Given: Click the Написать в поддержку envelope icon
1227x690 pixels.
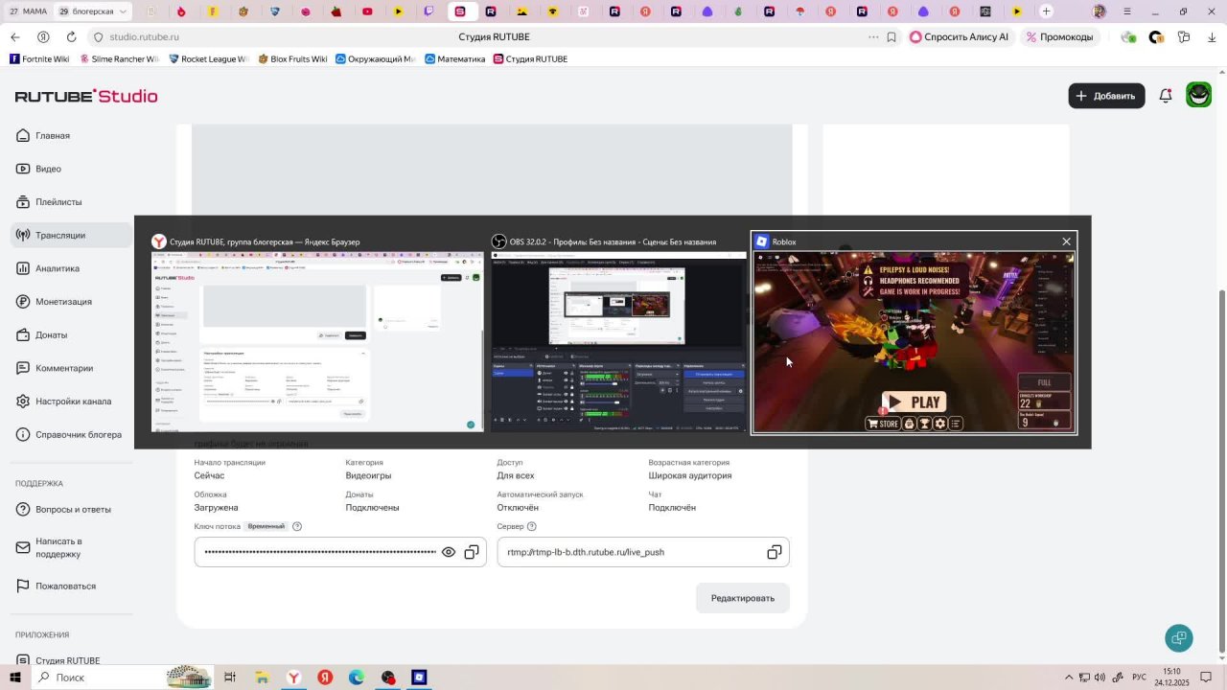Looking at the screenshot, I should 24,547.
